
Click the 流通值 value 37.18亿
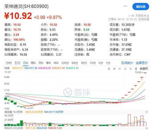126,50
